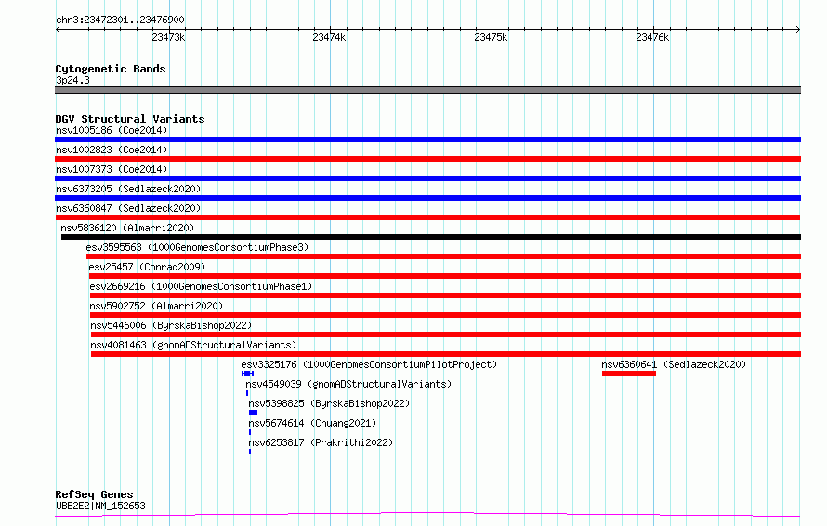
Task: Click the blue tick mark under nsv5674614
Action: click(x=250, y=432)
